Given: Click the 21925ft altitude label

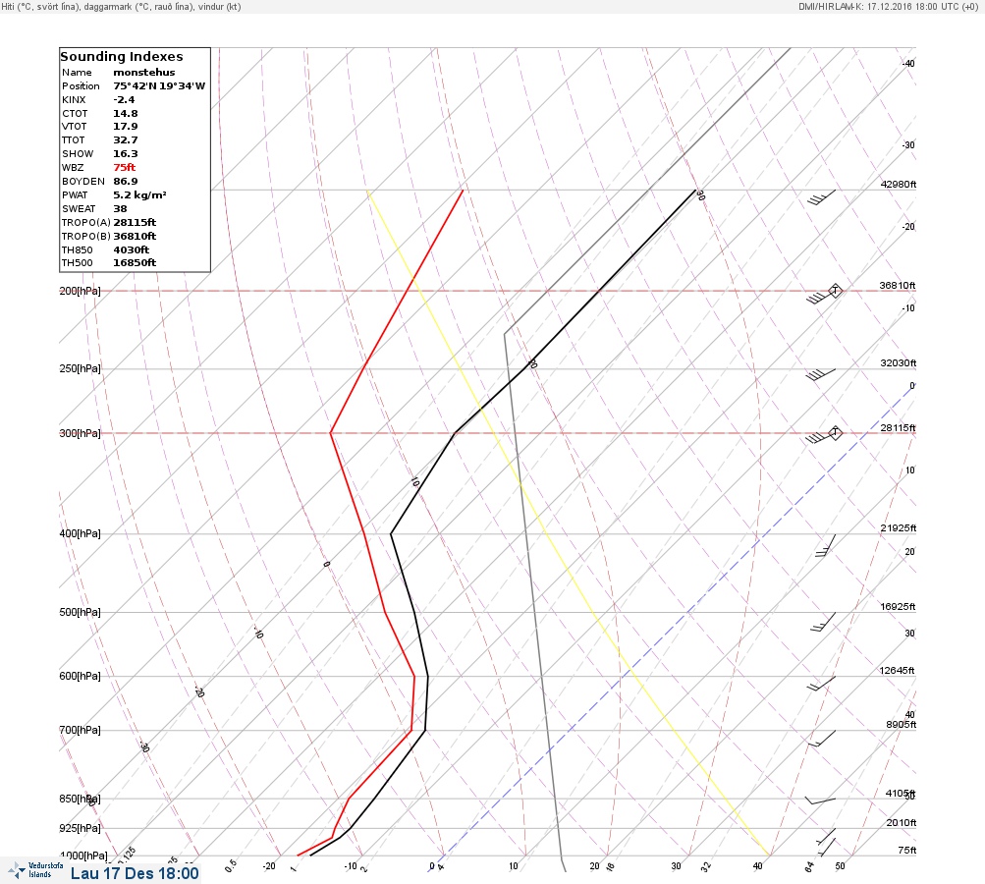Looking at the screenshot, I should tap(899, 527).
